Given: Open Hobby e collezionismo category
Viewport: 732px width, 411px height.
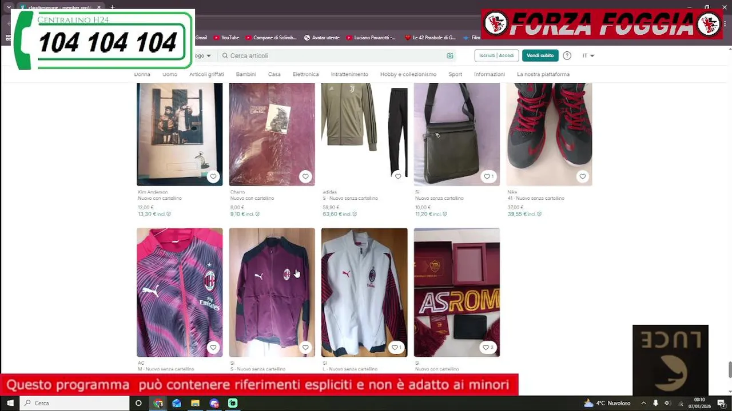Looking at the screenshot, I should [x=408, y=74].
